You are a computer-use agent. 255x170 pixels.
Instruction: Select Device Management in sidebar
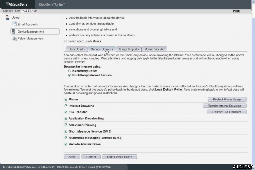35,31
